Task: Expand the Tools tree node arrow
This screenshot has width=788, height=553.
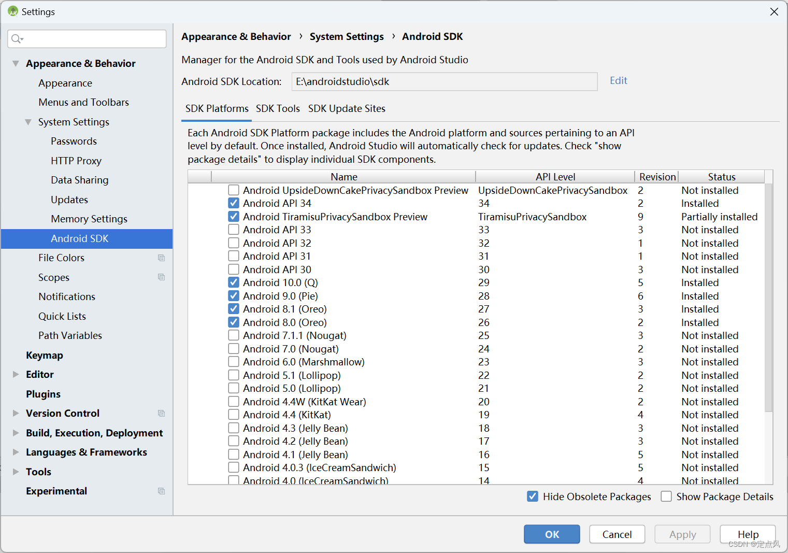Action: pyautogui.click(x=16, y=472)
